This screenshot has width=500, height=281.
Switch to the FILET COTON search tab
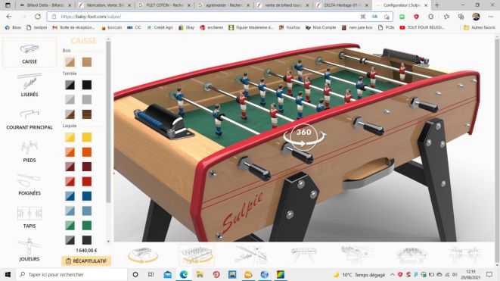click(x=164, y=5)
